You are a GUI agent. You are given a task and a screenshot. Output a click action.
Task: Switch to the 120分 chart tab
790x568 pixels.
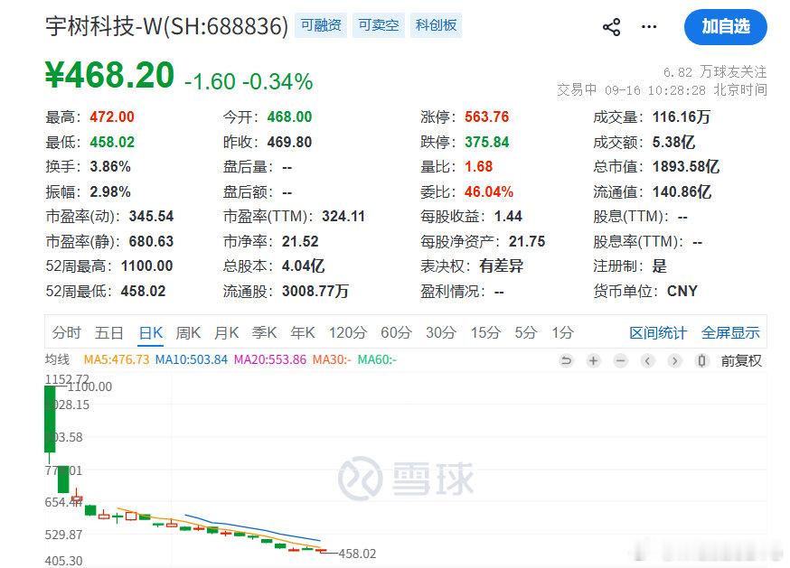[348, 332]
